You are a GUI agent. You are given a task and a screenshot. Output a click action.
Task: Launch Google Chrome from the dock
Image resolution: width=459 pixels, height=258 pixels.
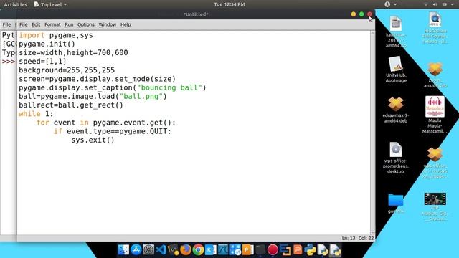click(x=198, y=250)
